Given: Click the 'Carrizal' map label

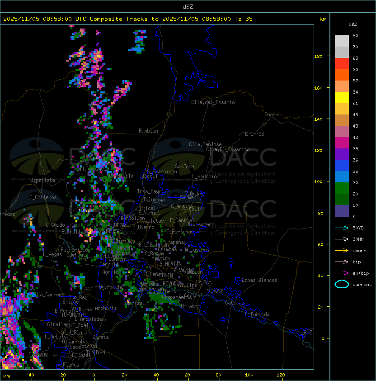Looking at the screenshot, I should 134,303.
